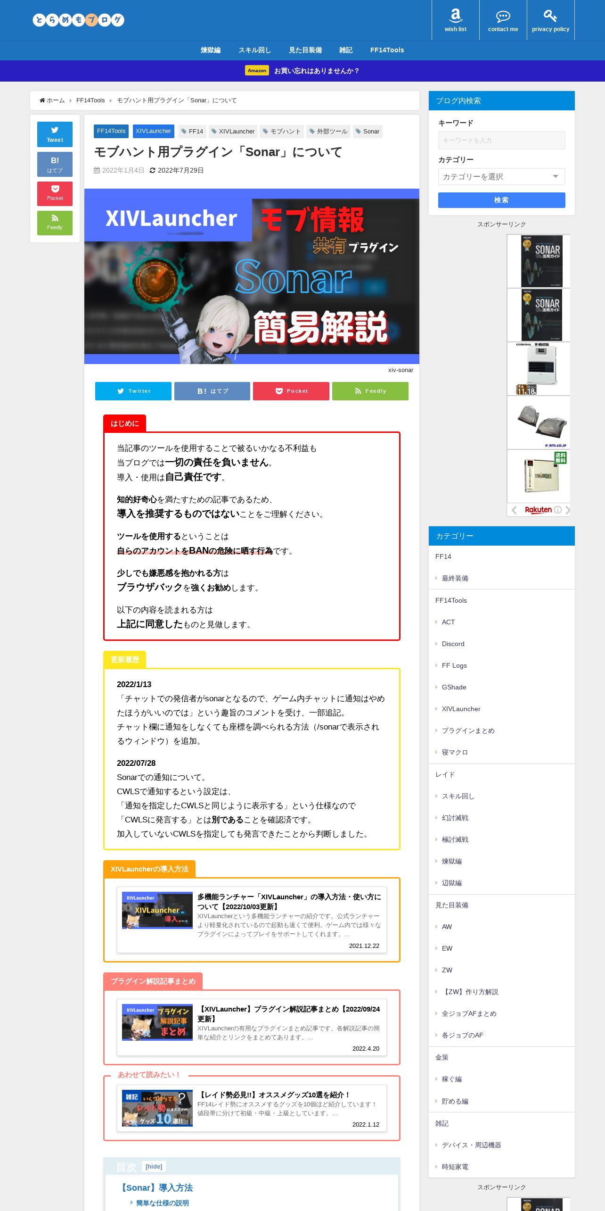This screenshot has width=605, height=1211.
Task: Click the blue XIVLauncher category label
Action: pos(153,131)
